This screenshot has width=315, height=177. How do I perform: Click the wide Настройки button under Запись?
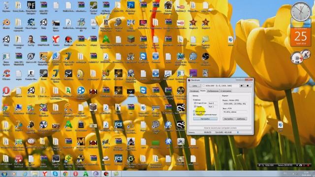point(205,119)
